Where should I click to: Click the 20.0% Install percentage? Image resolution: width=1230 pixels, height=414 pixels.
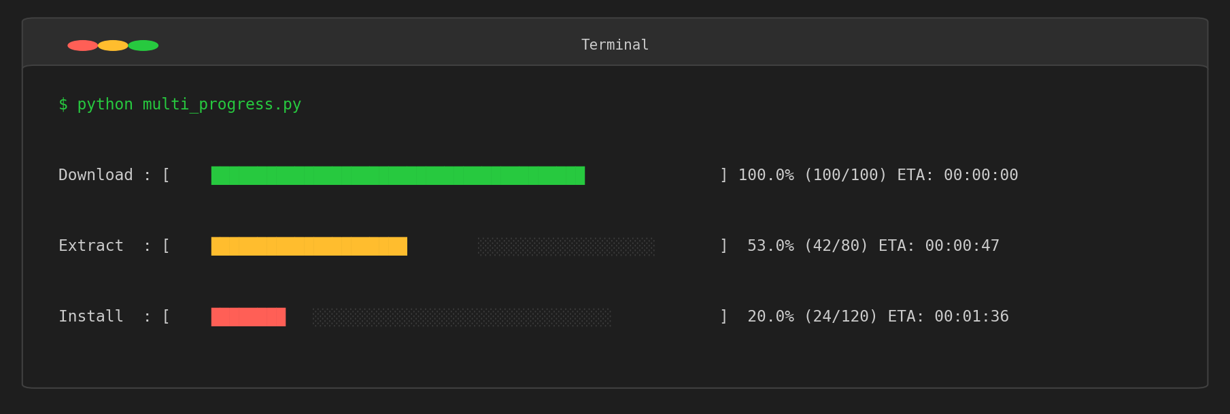[x=770, y=317]
